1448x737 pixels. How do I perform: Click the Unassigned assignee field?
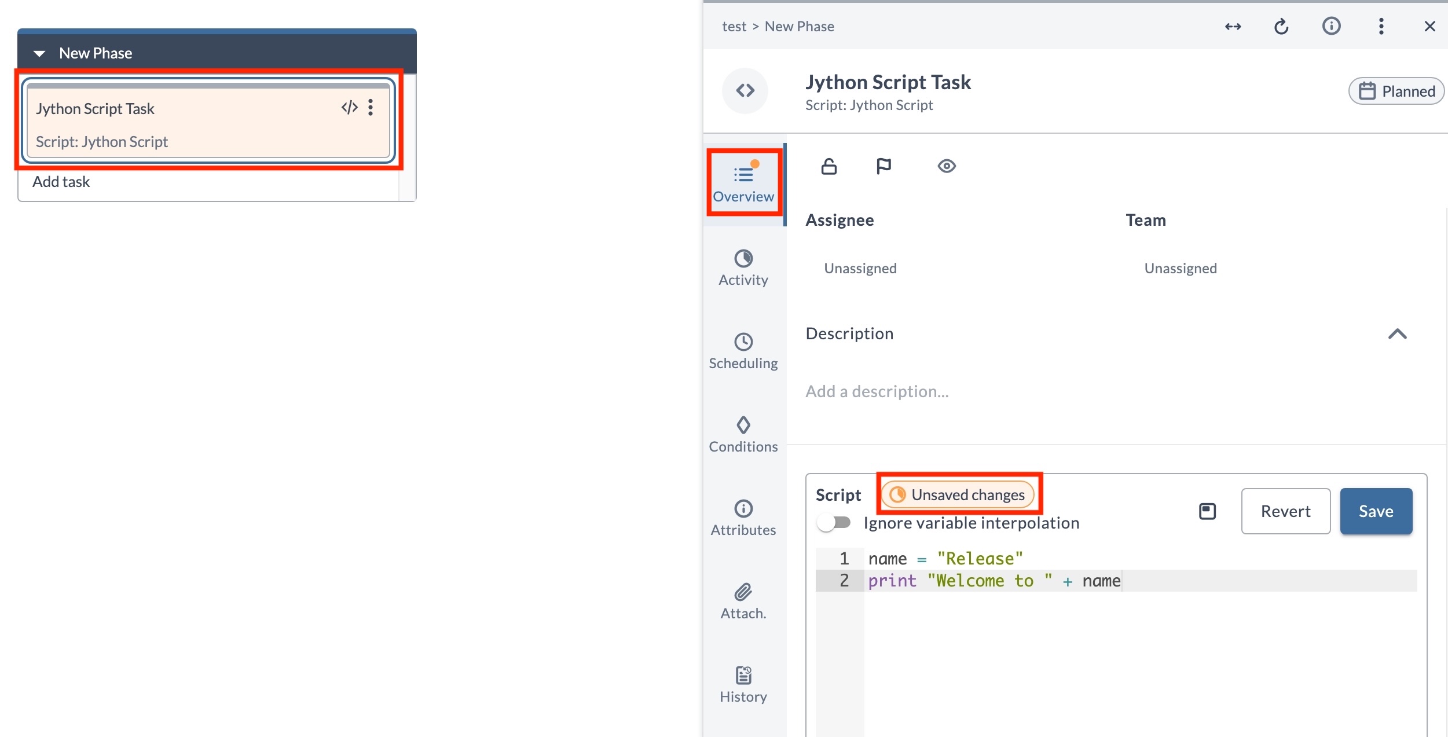pos(860,268)
